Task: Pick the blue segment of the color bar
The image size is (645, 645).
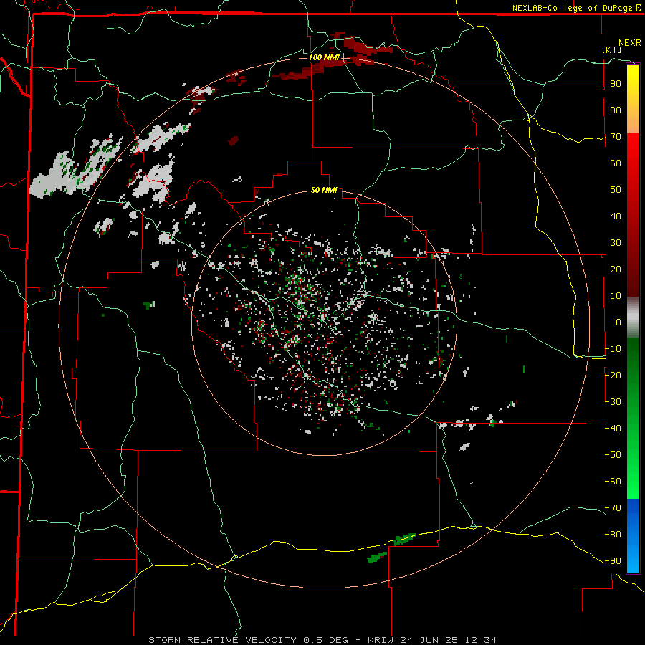Action: [x=633, y=535]
